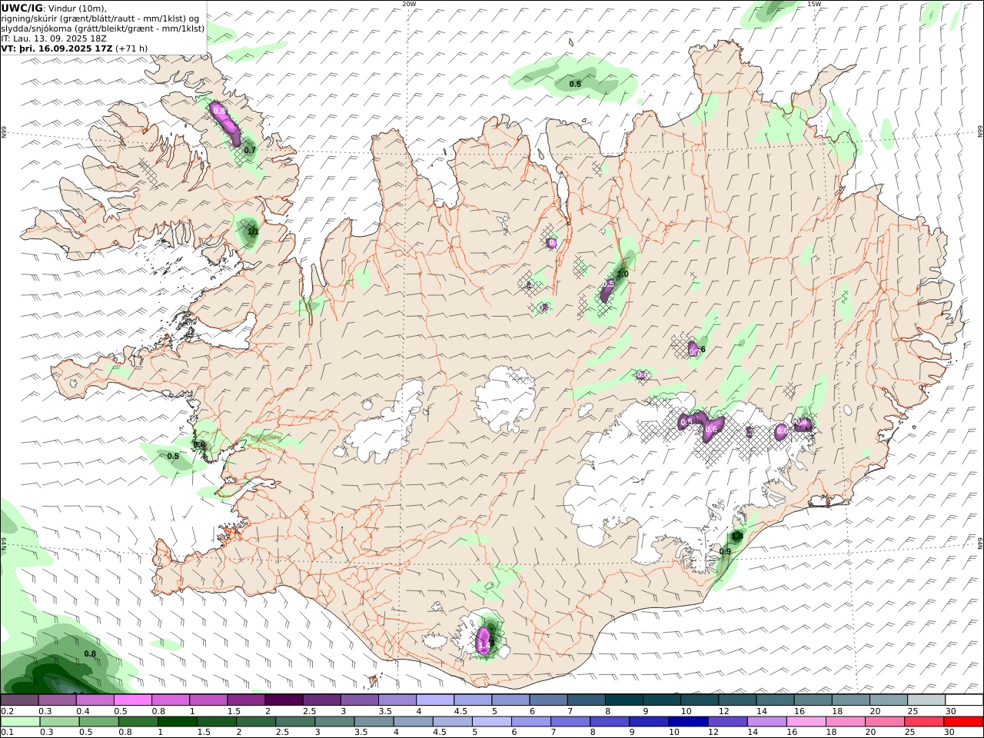This screenshot has width=984, height=738.
Task: Click the 'slydda/snjókoma' legend description line
Action: pyautogui.click(x=103, y=28)
